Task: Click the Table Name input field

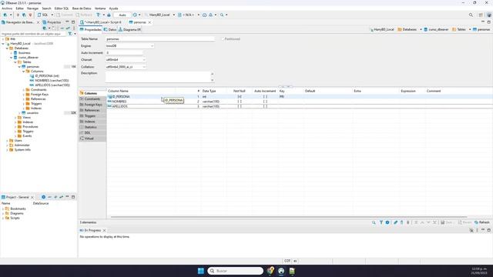Action: (160, 39)
